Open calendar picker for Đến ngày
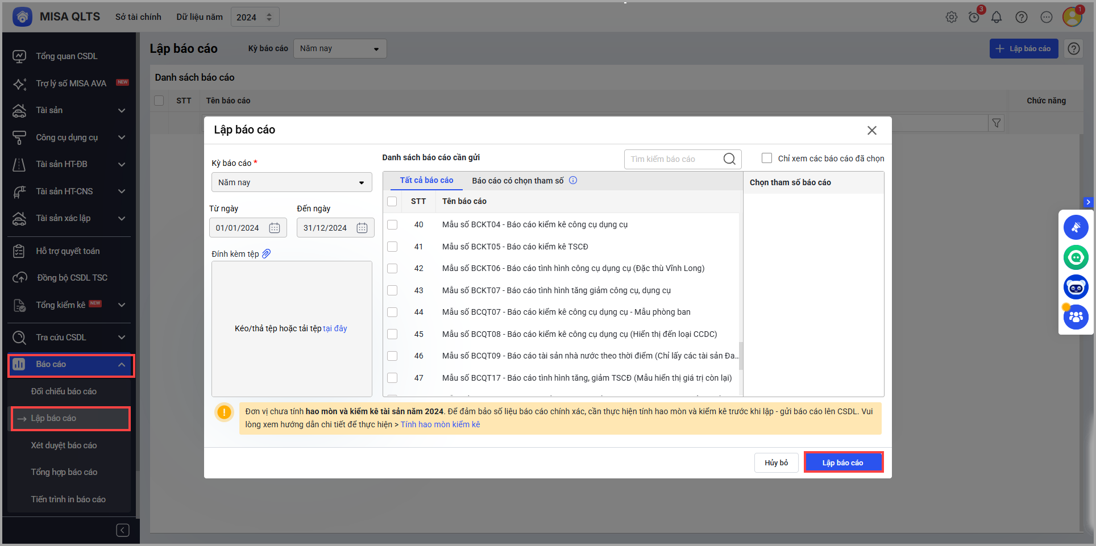The width and height of the screenshot is (1096, 546). 362,228
